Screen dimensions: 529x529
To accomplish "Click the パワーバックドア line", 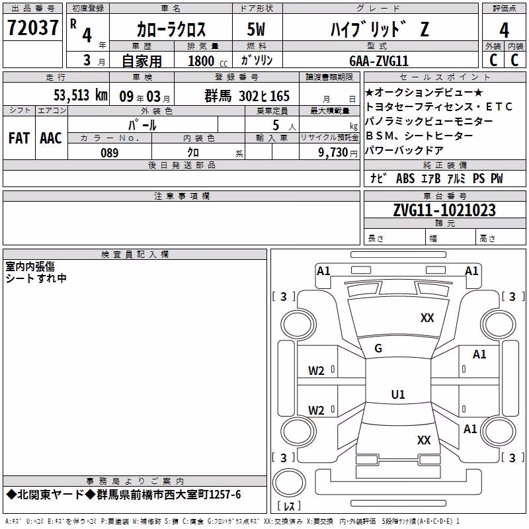I will click(x=404, y=151).
